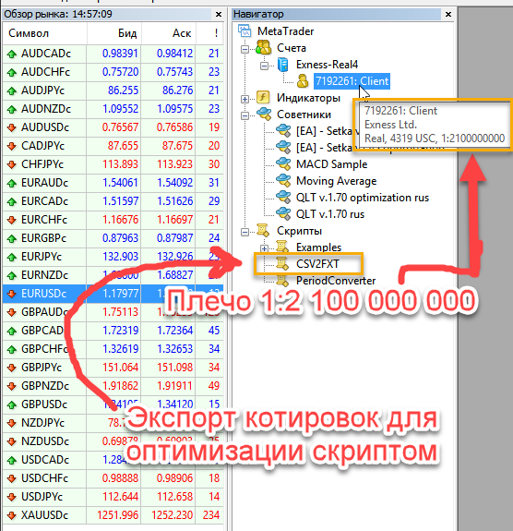Screen dimensions: 513x531
Task: Select the 7192261: Client account
Action: (x=352, y=81)
